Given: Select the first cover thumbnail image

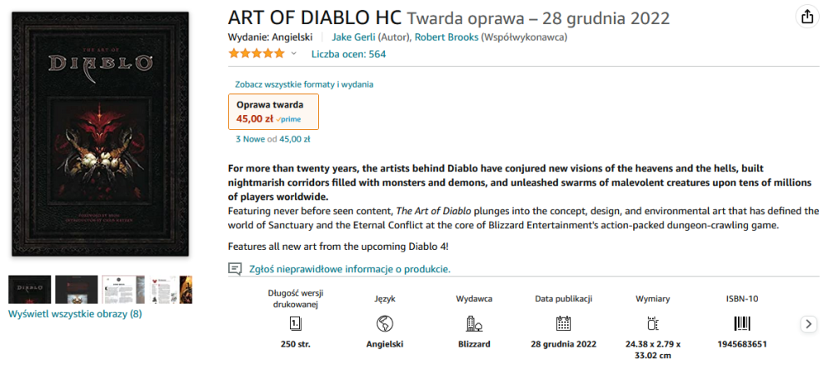Looking at the screenshot, I should point(29,289).
